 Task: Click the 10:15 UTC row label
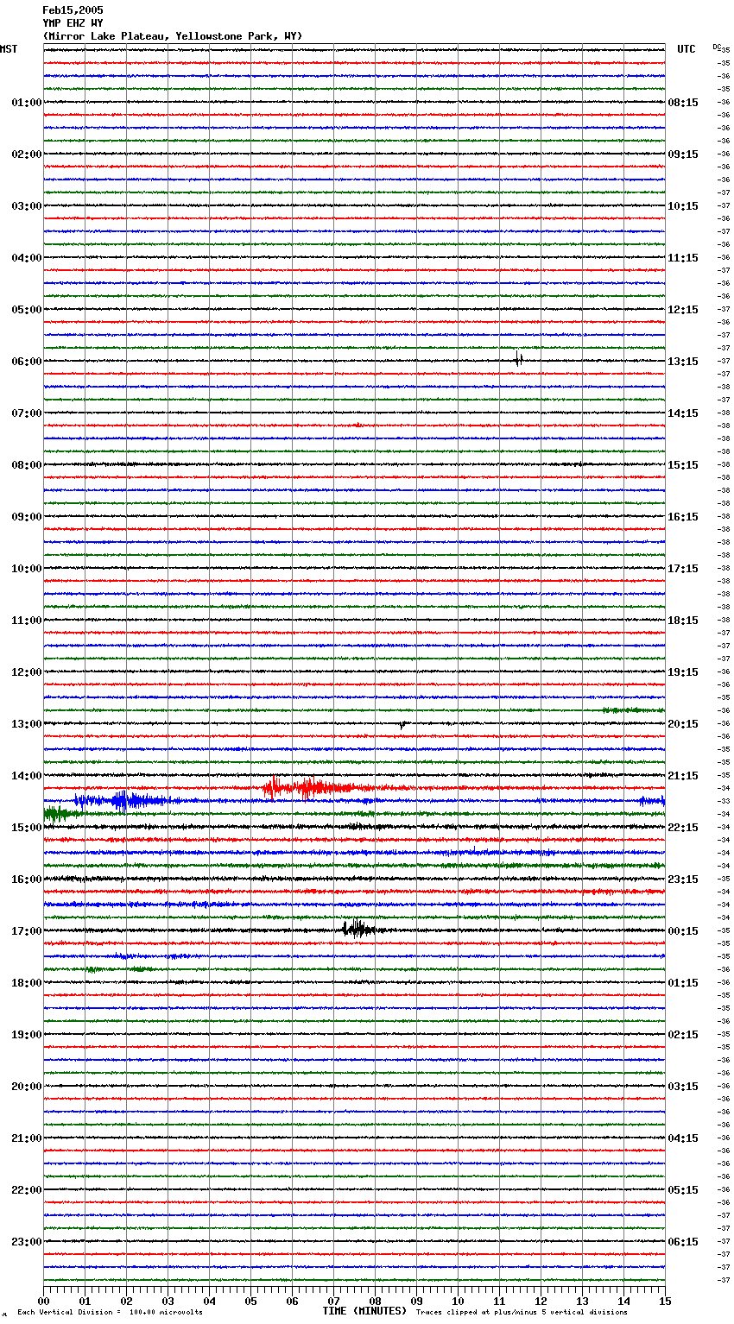pos(683,206)
